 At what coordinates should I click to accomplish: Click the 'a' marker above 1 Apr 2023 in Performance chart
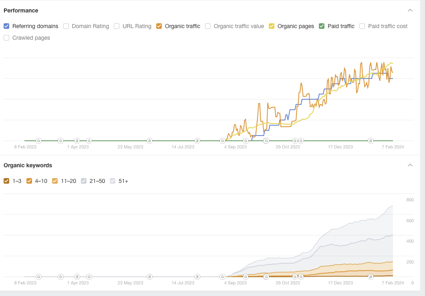tap(77, 141)
